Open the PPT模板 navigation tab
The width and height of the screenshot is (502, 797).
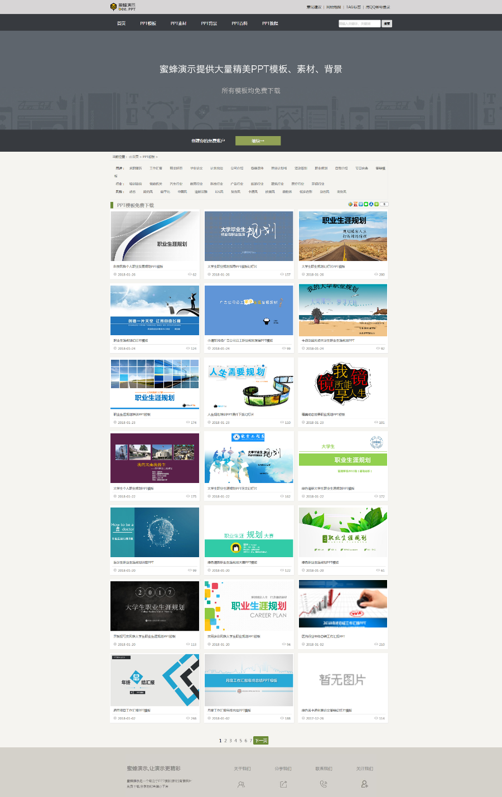click(x=148, y=23)
